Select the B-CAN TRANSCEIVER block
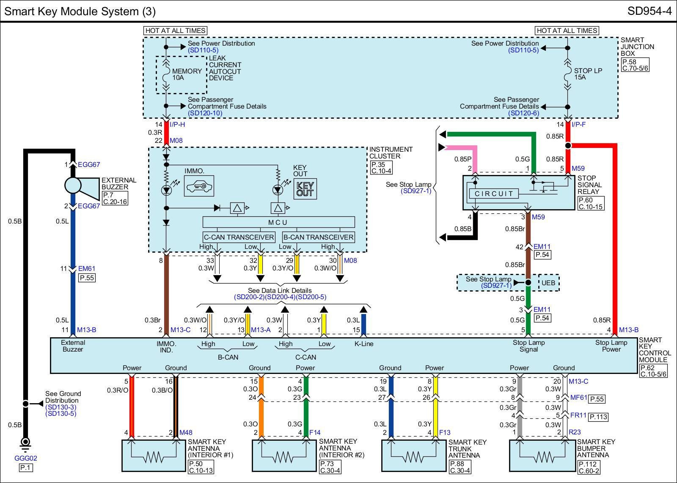 click(x=318, y=237)
